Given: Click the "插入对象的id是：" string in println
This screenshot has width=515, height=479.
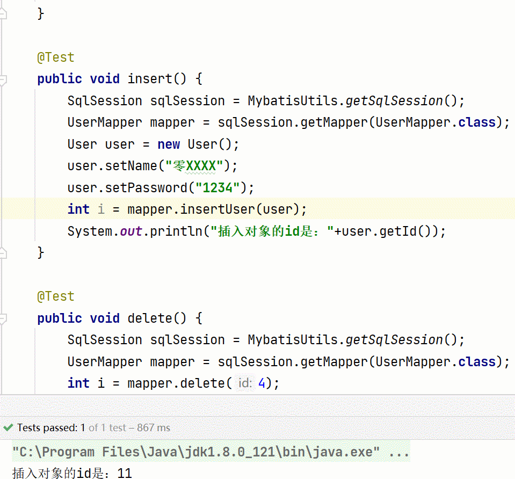Looking at the screenshot, I should [272, 231].
